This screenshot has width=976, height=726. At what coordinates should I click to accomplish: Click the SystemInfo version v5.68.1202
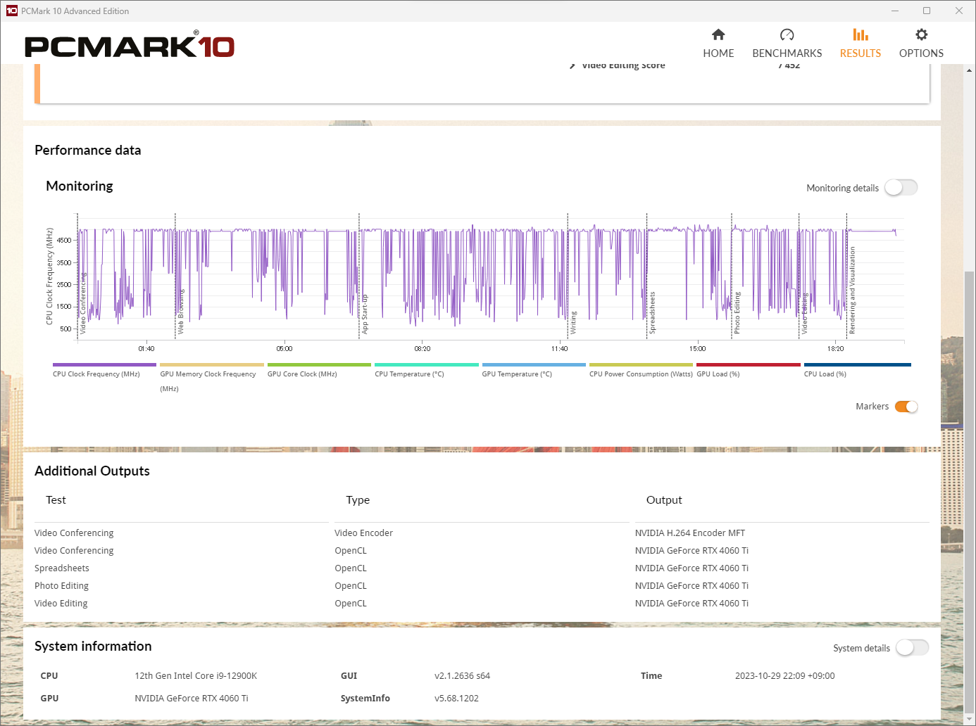(x=456, y=699)
